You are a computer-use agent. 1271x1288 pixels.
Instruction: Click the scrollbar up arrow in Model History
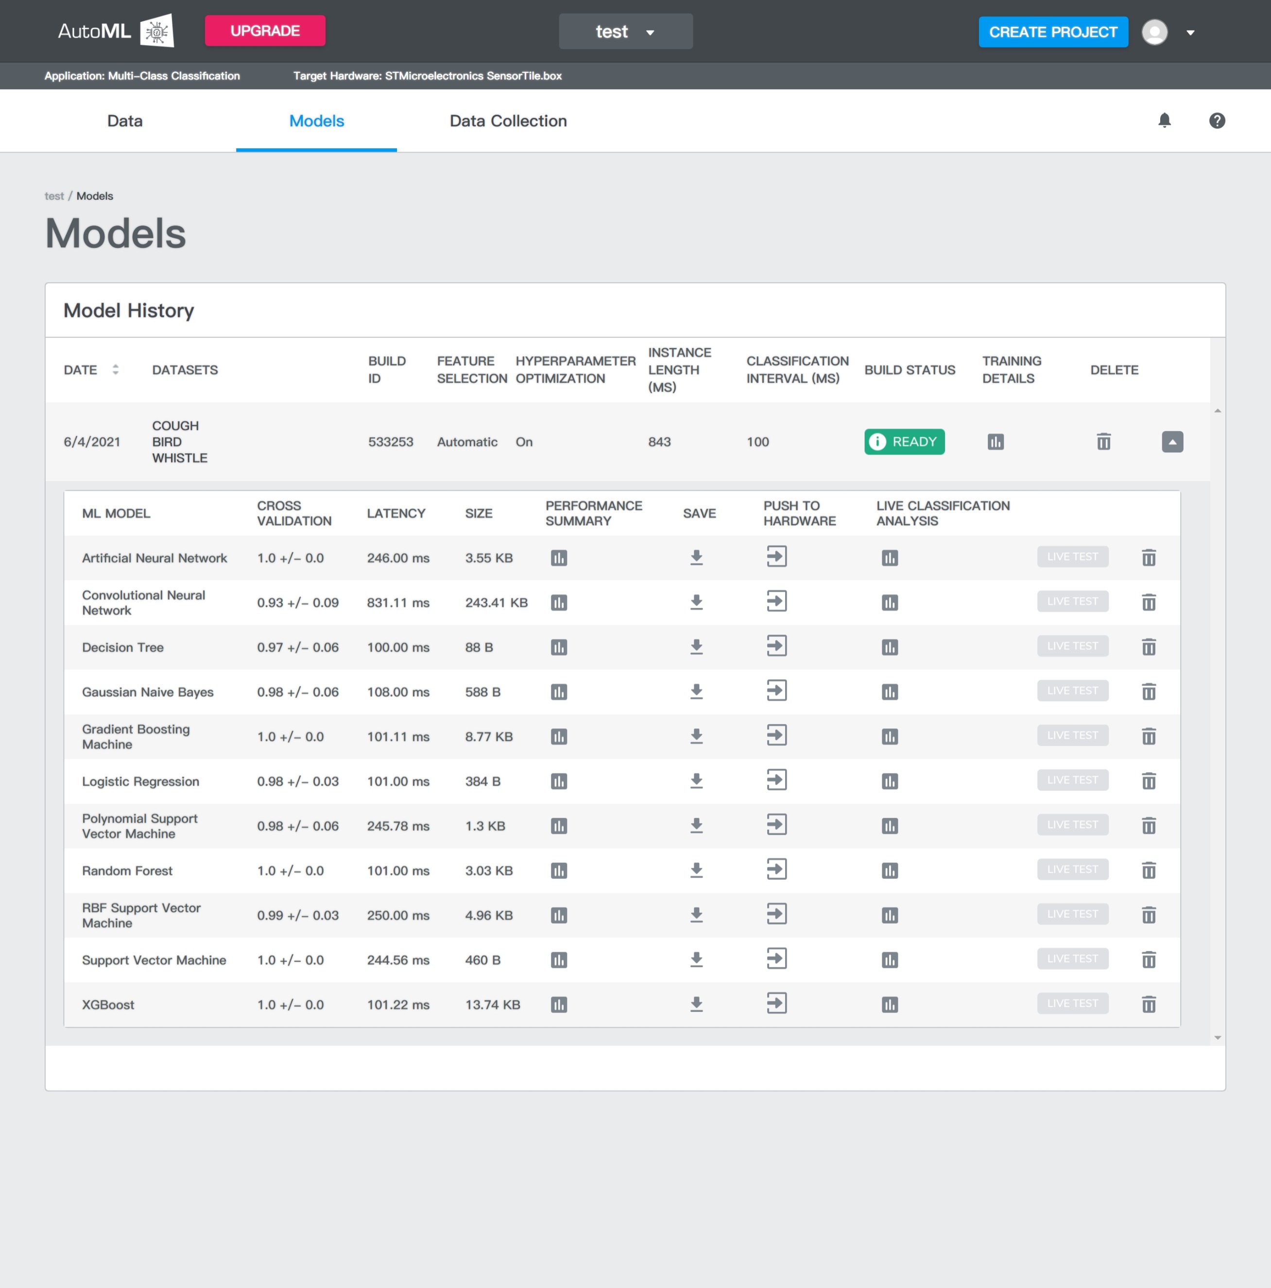(1218, 411)
